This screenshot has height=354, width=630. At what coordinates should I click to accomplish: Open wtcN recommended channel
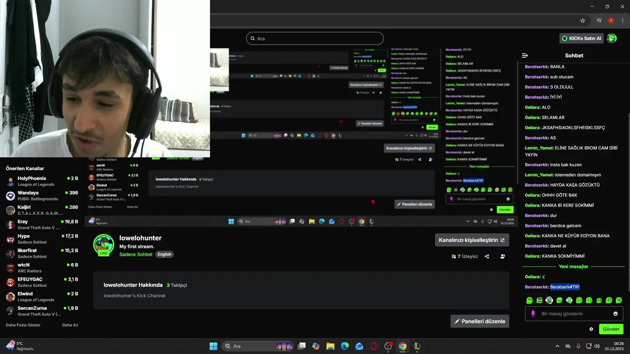pos(42,267)
